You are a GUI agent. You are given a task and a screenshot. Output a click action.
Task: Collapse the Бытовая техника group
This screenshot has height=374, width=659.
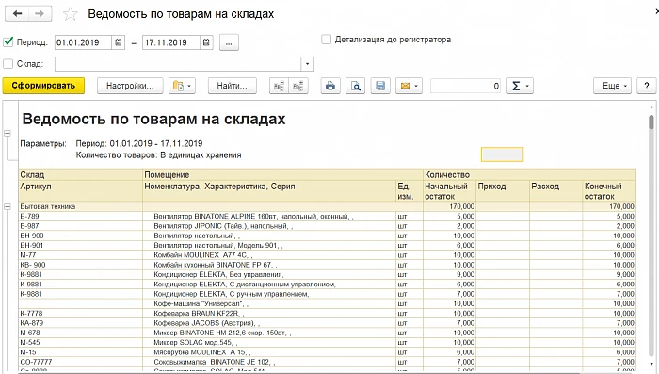click(x=8, y=206)
